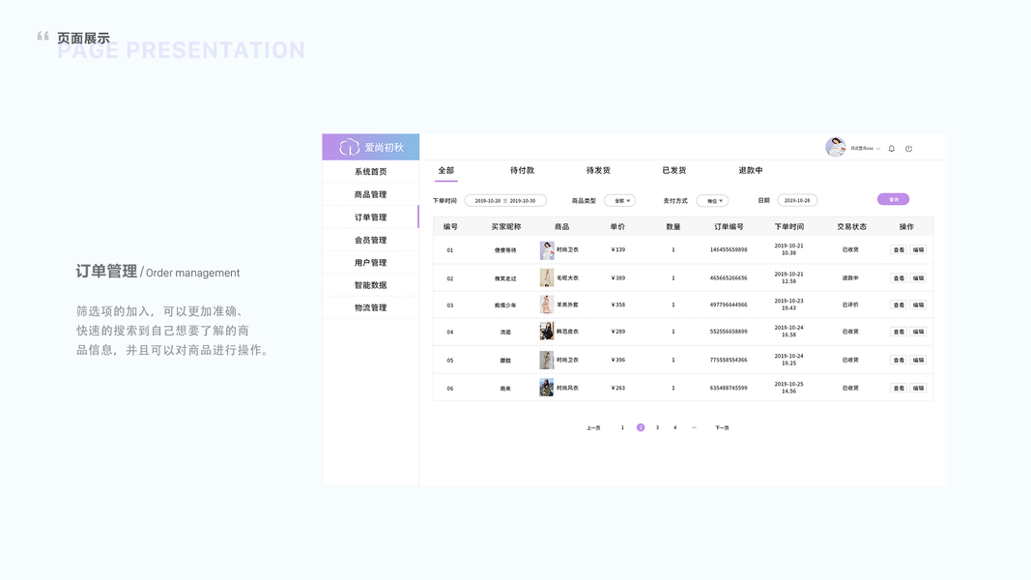Image resolution: width=1031 pixels, height=580 pixels.
Task: Go to page 4 in pagination
Action: 674,428
